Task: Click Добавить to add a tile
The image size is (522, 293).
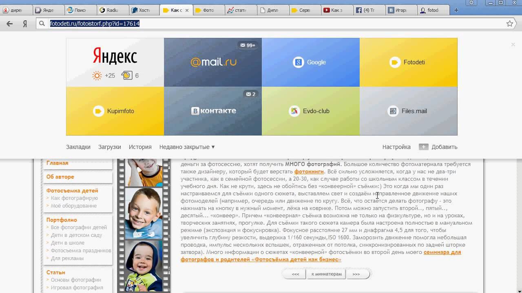Action: click(x=438, y=147)
